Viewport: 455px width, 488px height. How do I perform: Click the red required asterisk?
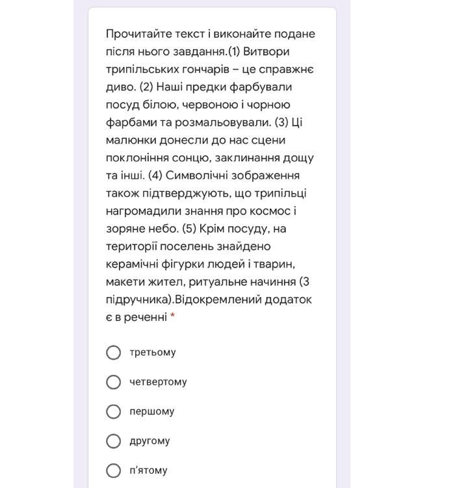click(173, 317)
